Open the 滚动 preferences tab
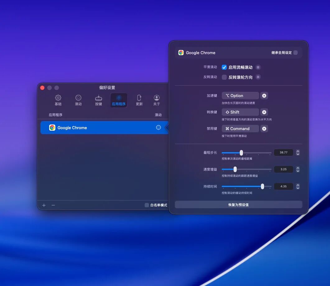330x286 pixels. tap(78, 100)
